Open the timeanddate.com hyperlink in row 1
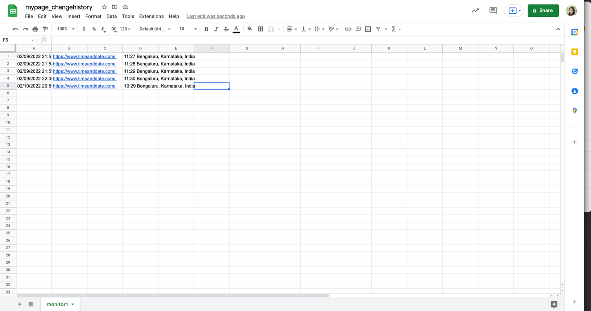 [x=84, y=56]
